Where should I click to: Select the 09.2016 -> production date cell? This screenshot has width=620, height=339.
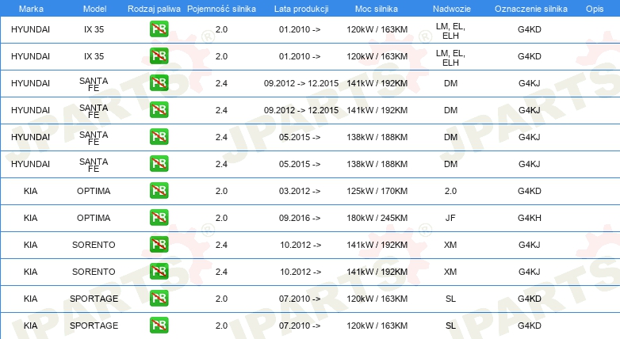pyautogui.click(x=300, y=218)
